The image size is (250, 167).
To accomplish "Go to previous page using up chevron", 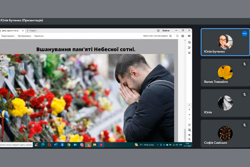I will [x=189, y=115].
